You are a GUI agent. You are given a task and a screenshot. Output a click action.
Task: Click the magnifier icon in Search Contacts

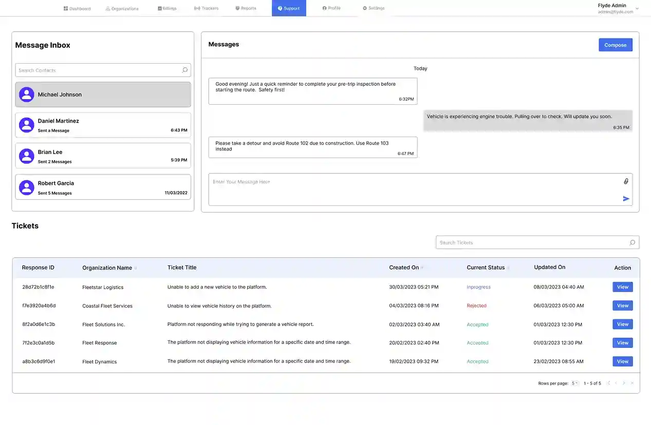click(x=184, y=70)
